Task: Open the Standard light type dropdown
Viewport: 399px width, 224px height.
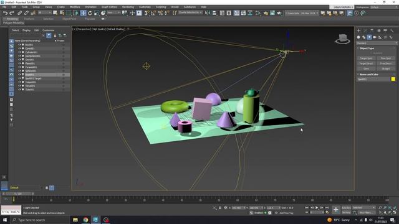Action: (x=377, y=43)
